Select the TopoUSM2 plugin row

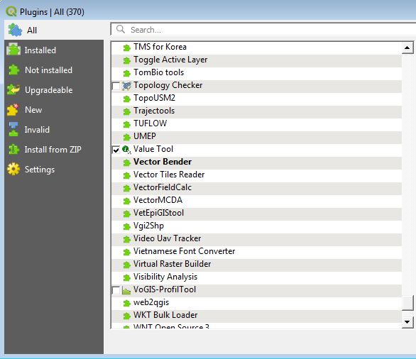coord(256,99)
